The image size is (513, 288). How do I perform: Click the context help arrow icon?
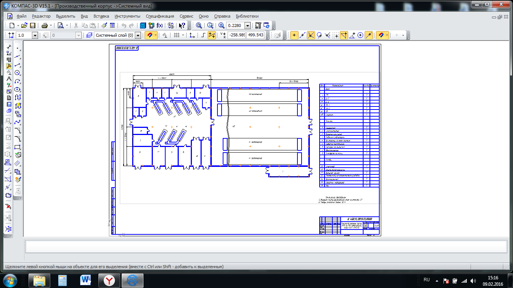click(x=182, y=25)
